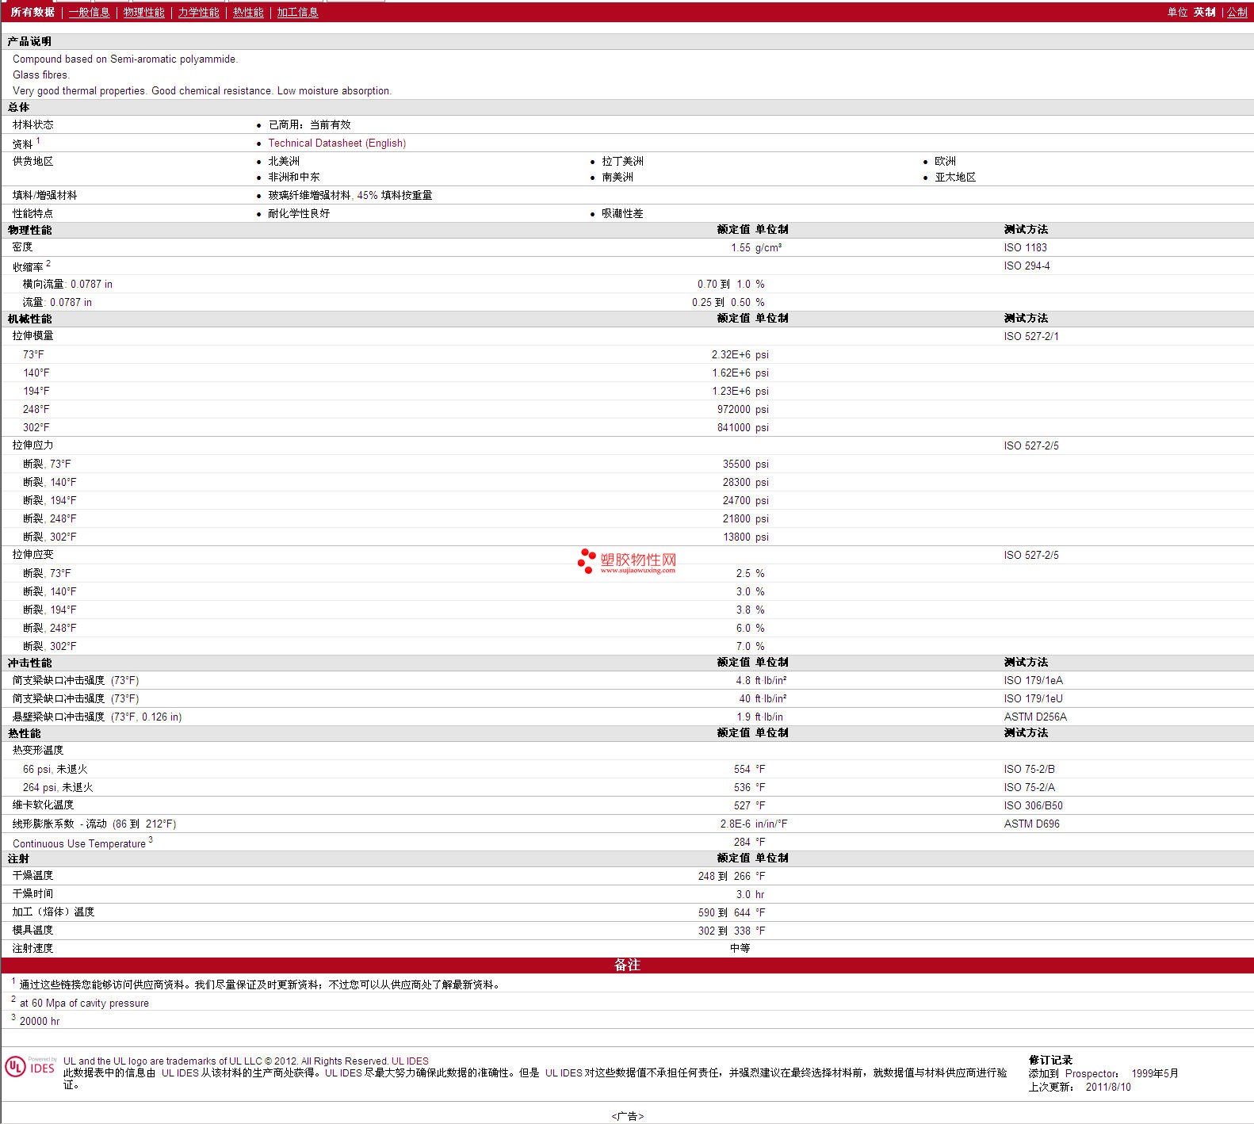Click footnote 3 beside Continuous Use Temperature
1254x1124 pixels.
151,839
